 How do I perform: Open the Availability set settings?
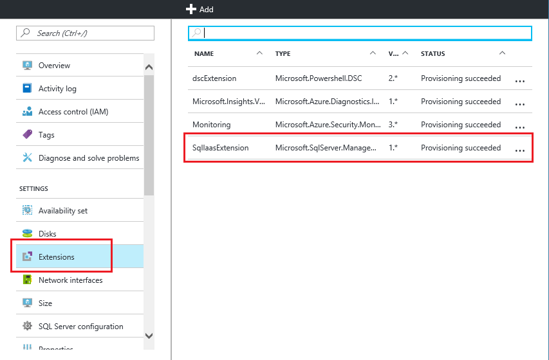pyautogui.click(x=80, y=210)
